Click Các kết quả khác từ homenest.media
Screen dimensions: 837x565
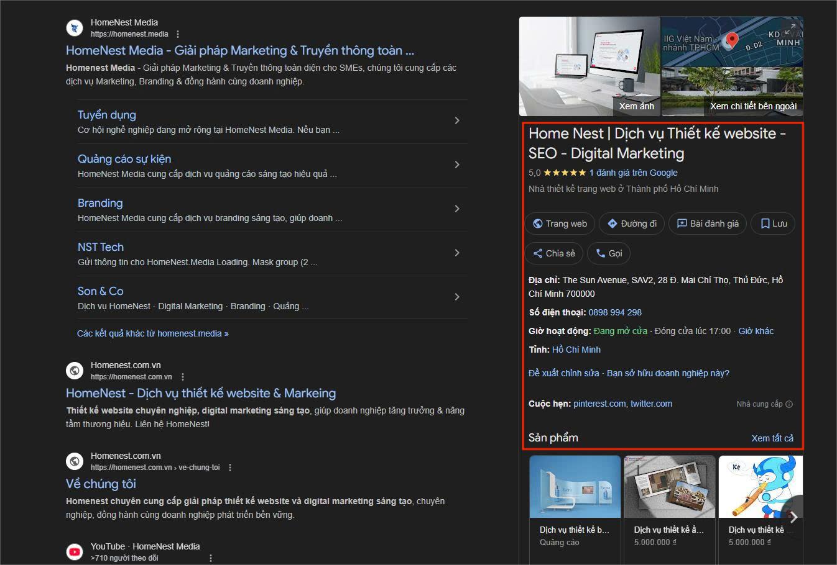[153, 333]
